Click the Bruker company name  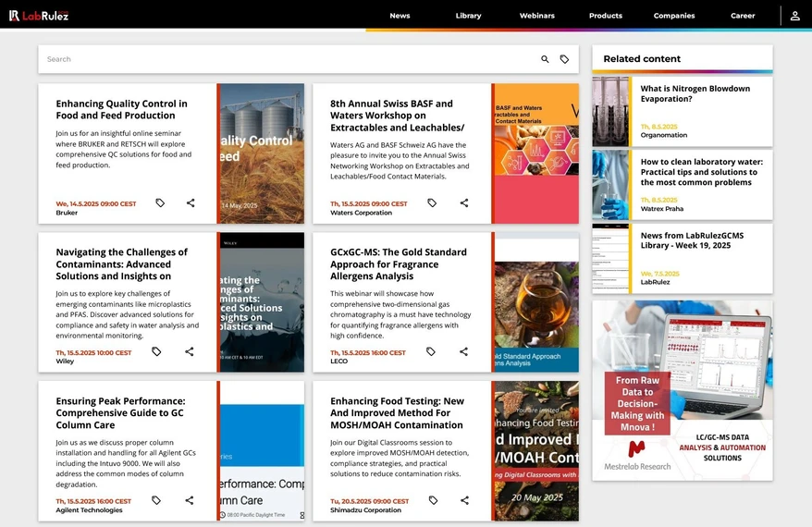coord(67,213)
